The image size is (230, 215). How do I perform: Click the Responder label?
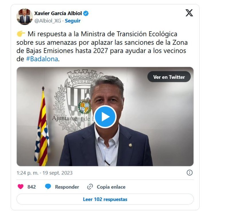pyautogui.click(x=67, y=187)
